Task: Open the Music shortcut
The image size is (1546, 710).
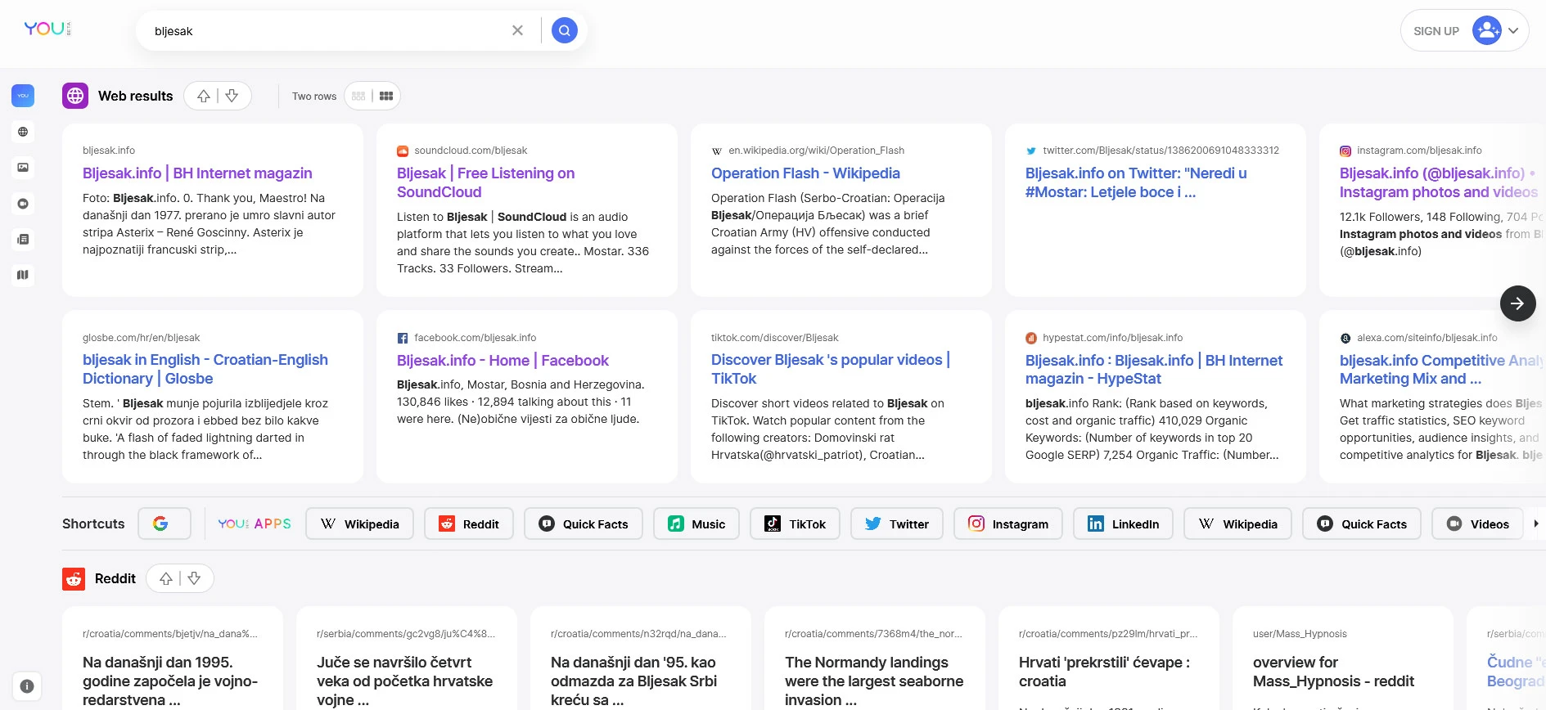Action: (x=696, y=524)
